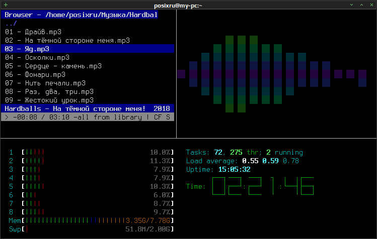Select highlighted track '03 – Яд.mp3'

pyautogui.click(x=88, y=49)
